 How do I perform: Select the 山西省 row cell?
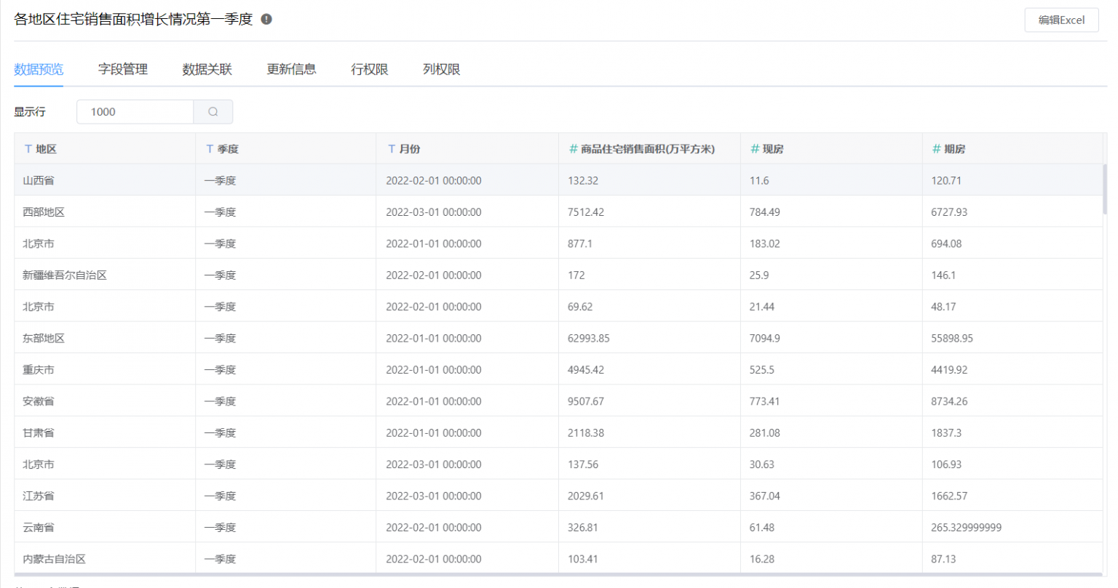point(39,181)
